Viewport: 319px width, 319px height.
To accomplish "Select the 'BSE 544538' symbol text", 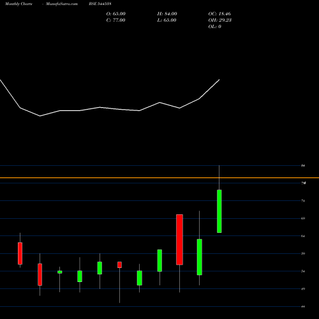I will [x=100, y=4].
